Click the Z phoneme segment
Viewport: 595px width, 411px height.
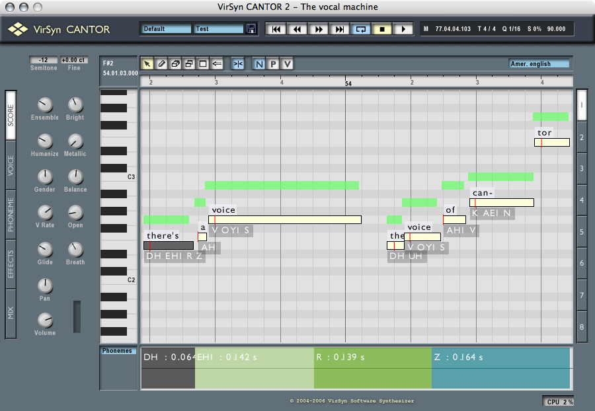pyautogui.click(x=501, y=368)
